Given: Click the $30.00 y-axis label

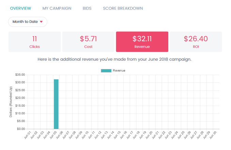Looking at the screenshot, I should [20, 82].
